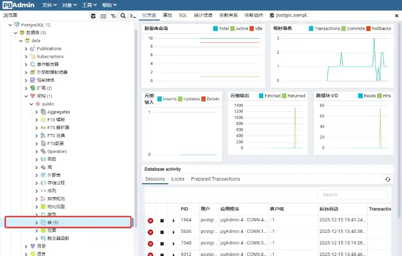This screenshot has width=402, height=256.
Task: Open the postgis_sampl... tab
Action: click(x=290, y=16)
